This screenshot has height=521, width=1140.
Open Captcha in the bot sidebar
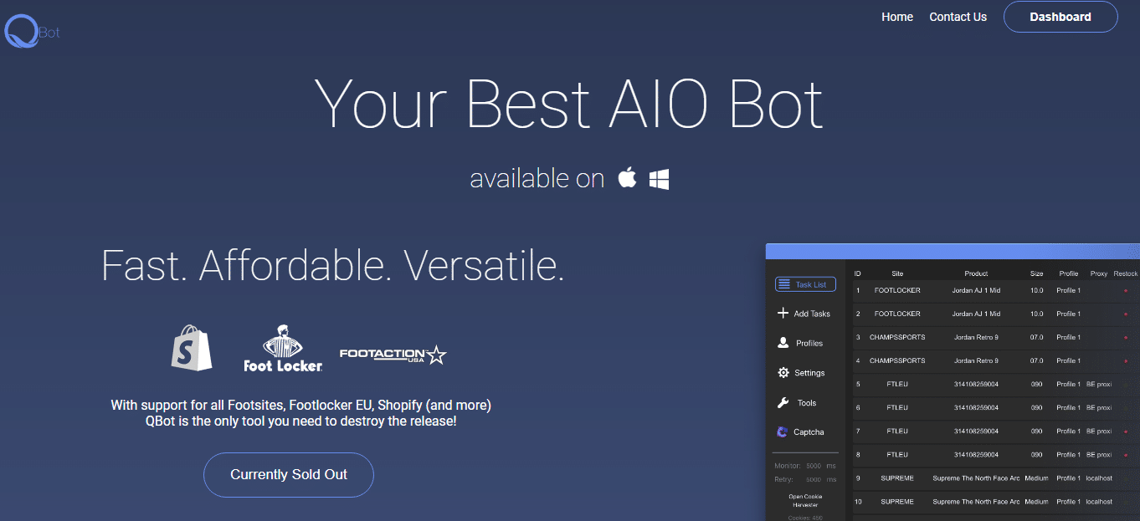point(800,432)
